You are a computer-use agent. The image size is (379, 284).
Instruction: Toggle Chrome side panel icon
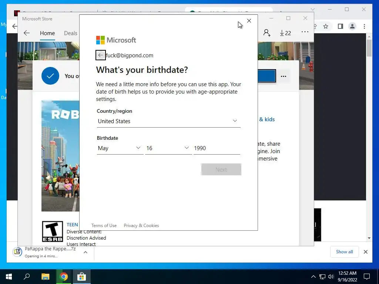[341, 26]
